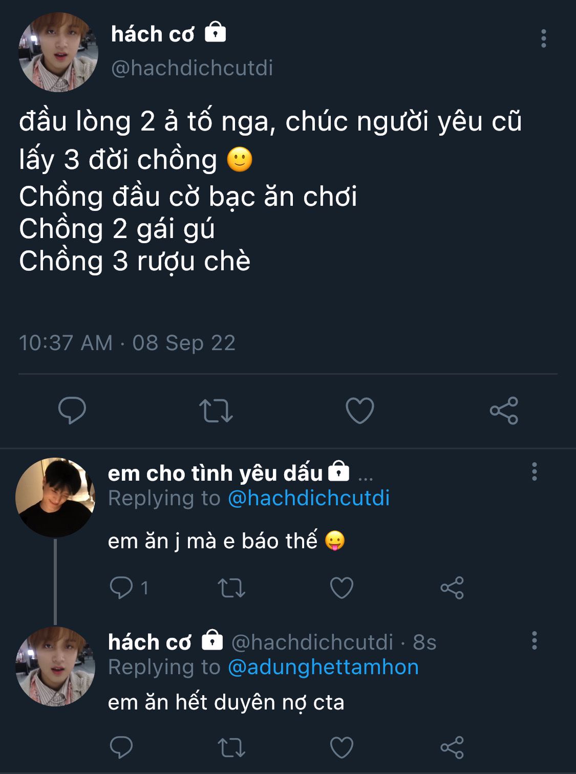Open more options for main tweet
Image resolution: width=576 pixels, height=774 pixels.
543,39
